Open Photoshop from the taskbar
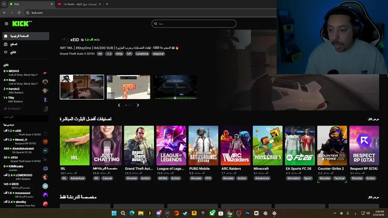 (x=248, y=213)
